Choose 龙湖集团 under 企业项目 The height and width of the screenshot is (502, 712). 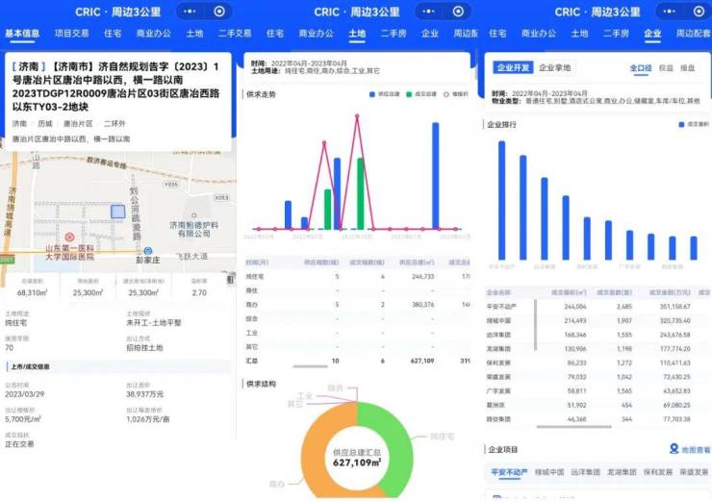[x=623, y=472]
